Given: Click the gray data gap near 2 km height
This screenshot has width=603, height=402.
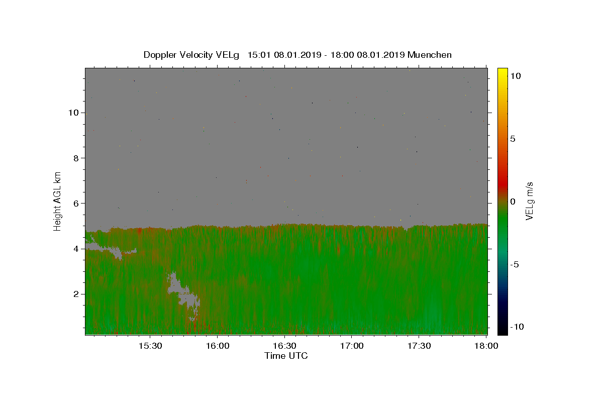Looking at the screenshot, I should pyautogui.click(x=183, y=295).
